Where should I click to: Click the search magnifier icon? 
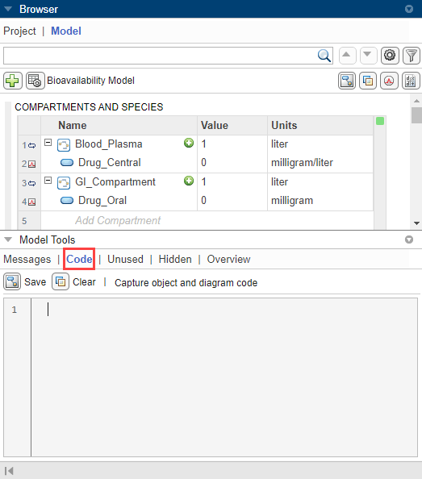[x=324, y=56]
